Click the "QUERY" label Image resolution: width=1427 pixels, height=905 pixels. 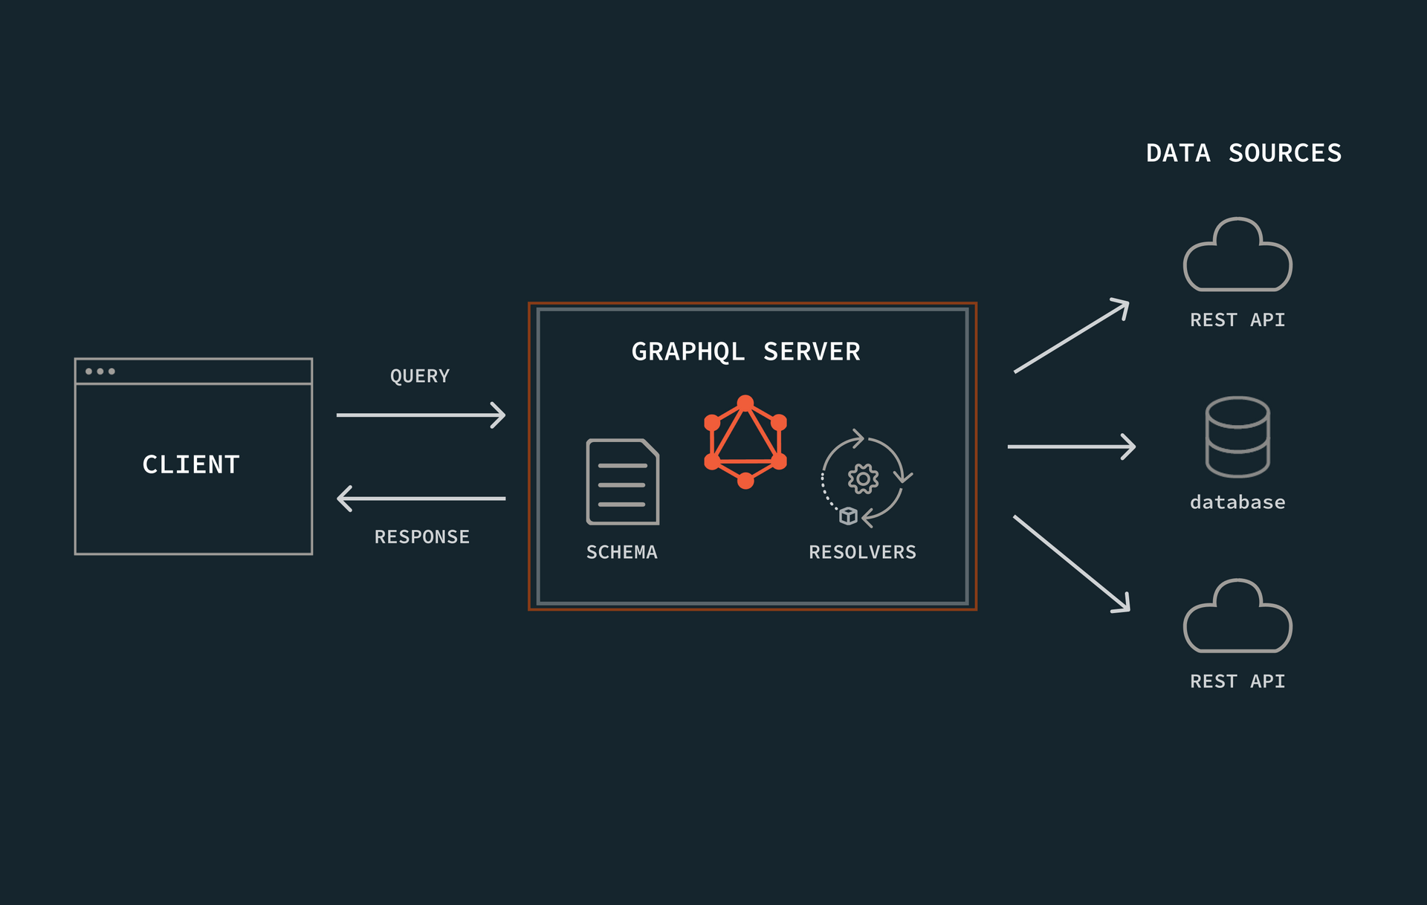pos(420,376)
